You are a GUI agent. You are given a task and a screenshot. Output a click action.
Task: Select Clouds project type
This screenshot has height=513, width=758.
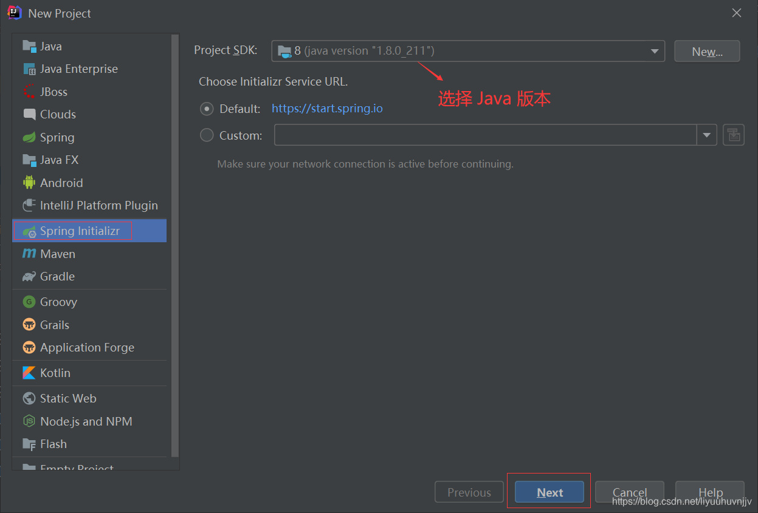[89, 114]
